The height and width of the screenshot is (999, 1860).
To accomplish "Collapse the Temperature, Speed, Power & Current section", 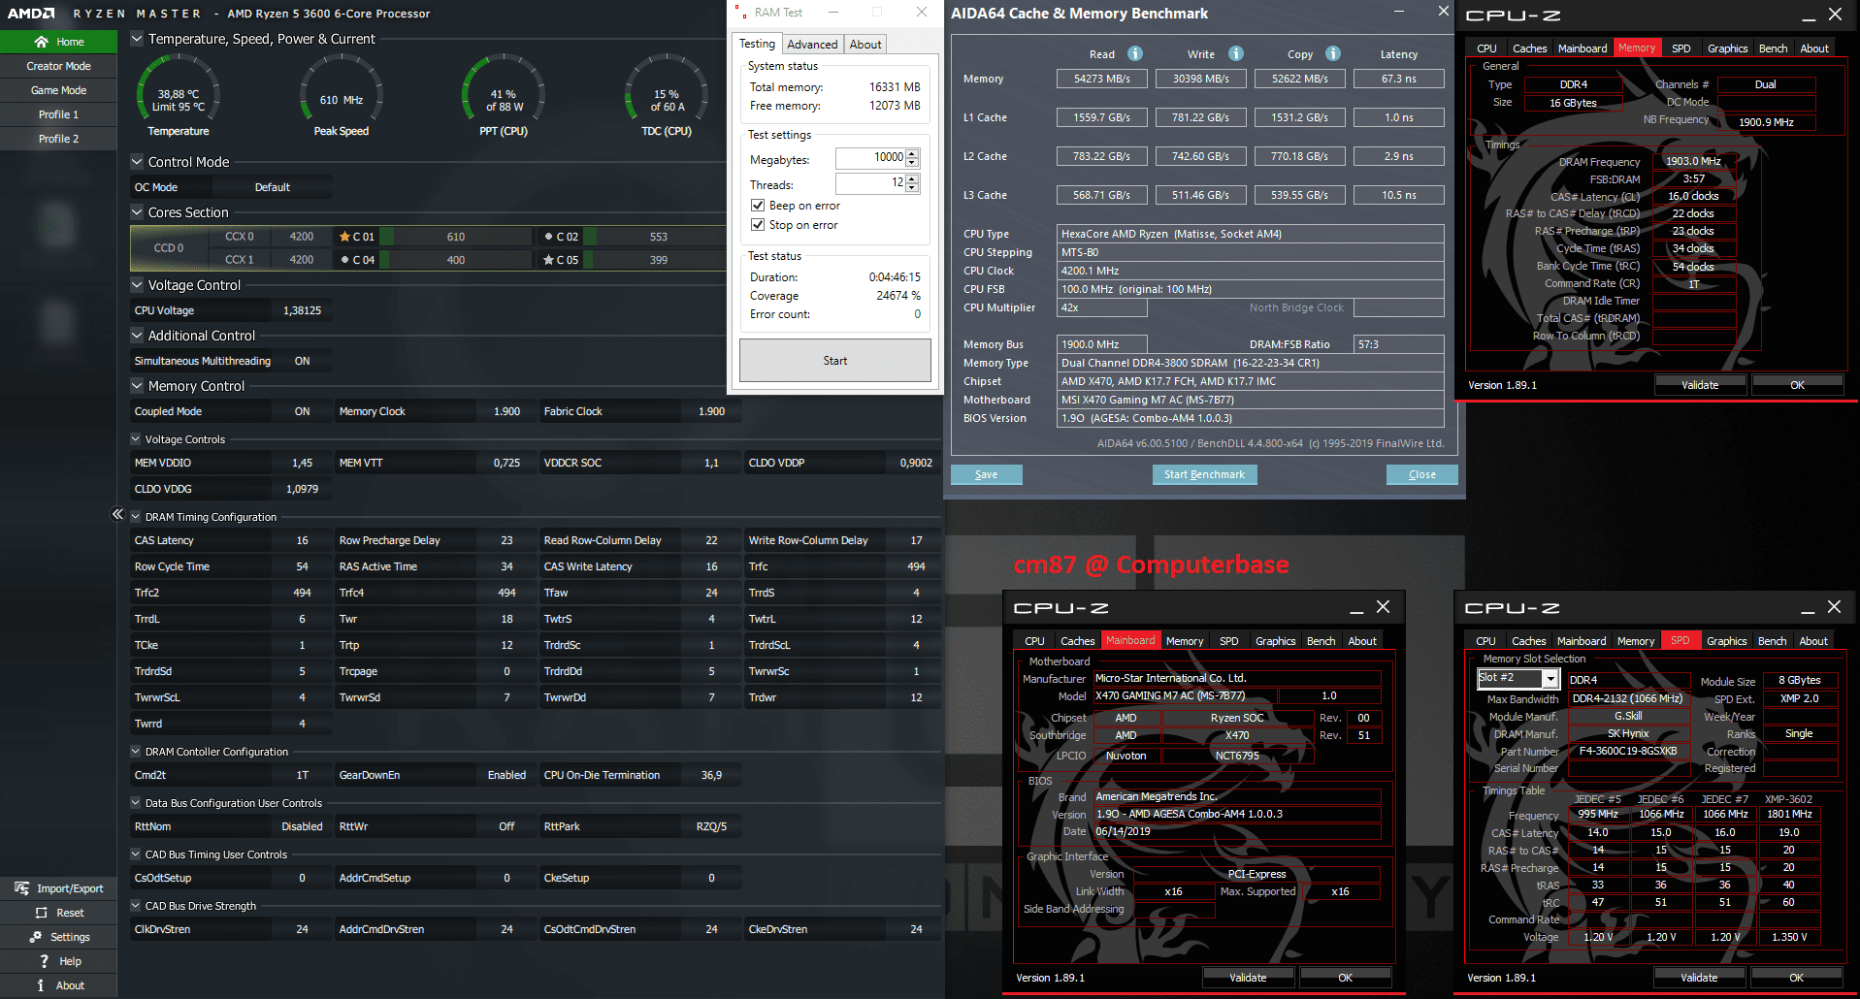I will (x=137, y=39).
